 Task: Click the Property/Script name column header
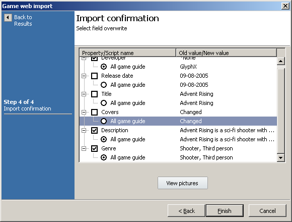(128, 53)
